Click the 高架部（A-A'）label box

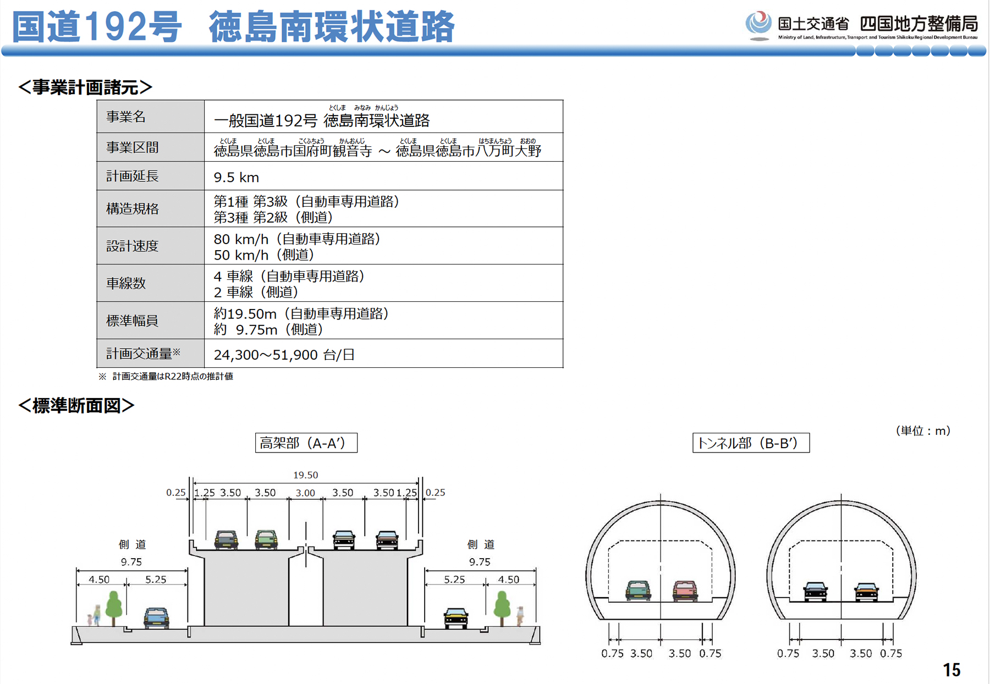click(x=306, y=443)
